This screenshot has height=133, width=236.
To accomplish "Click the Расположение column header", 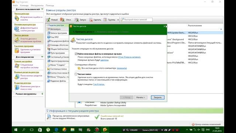I will point(195,25).
